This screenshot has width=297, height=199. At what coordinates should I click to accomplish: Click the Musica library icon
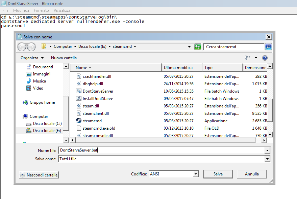pos(29,81)
